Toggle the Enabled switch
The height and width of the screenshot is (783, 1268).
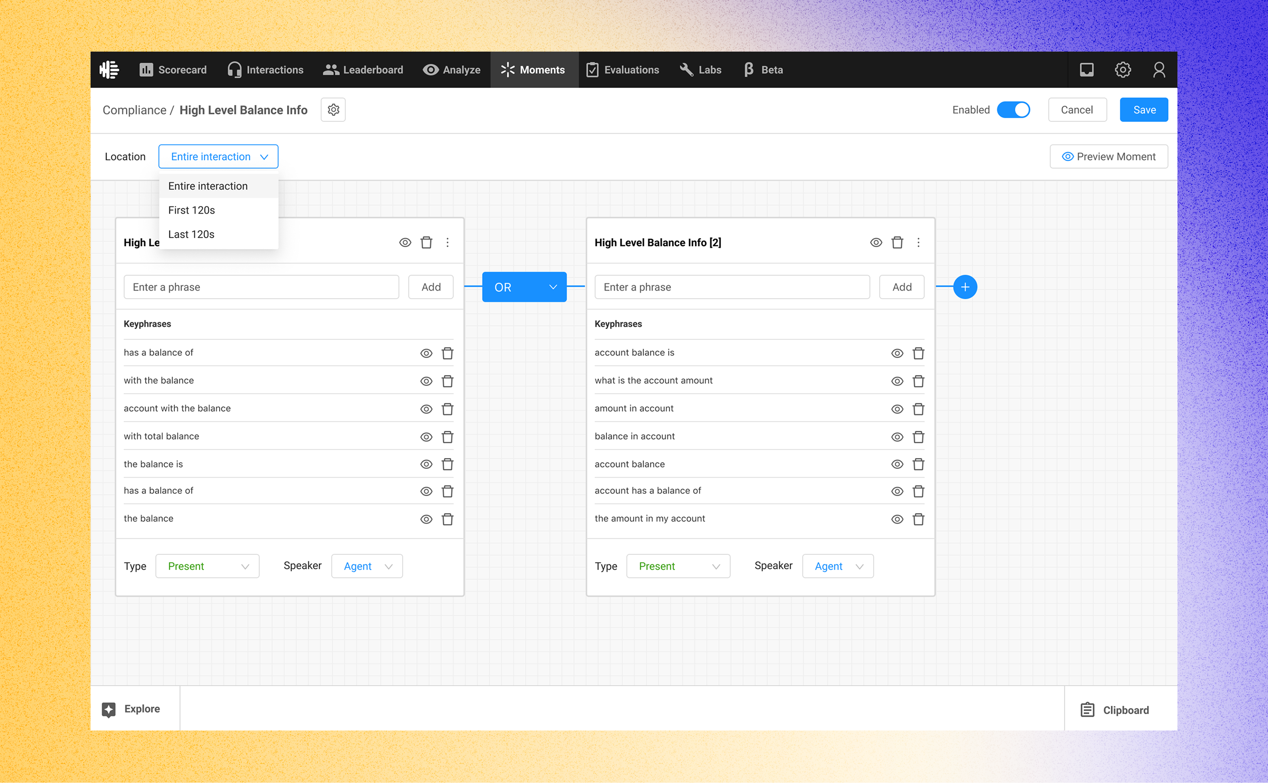click(x=1013, y=110)
